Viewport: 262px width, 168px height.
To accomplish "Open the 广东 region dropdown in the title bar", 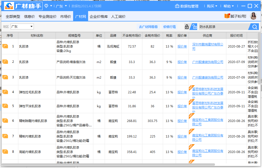I will (x=61, y=6).
